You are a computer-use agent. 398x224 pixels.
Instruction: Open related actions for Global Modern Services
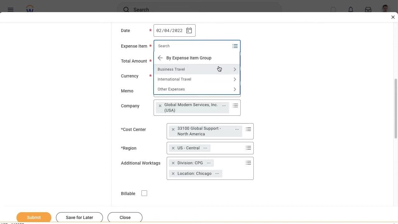[x=224, y=106]
